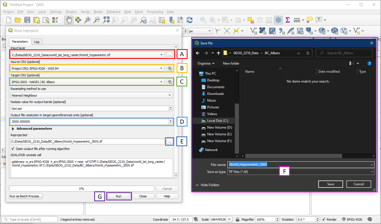The image size is (381, 224).
Task: Click Save in the Save file dialog
Action: coord(330,184)
